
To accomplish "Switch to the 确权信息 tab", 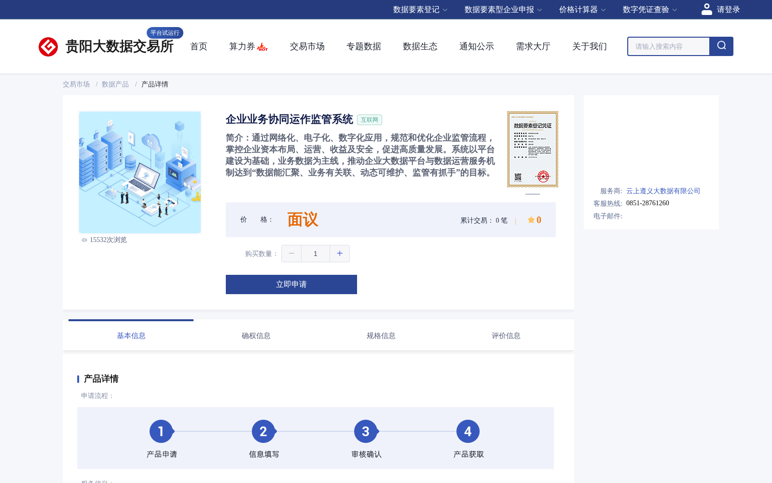I will [x=256, y=336].
